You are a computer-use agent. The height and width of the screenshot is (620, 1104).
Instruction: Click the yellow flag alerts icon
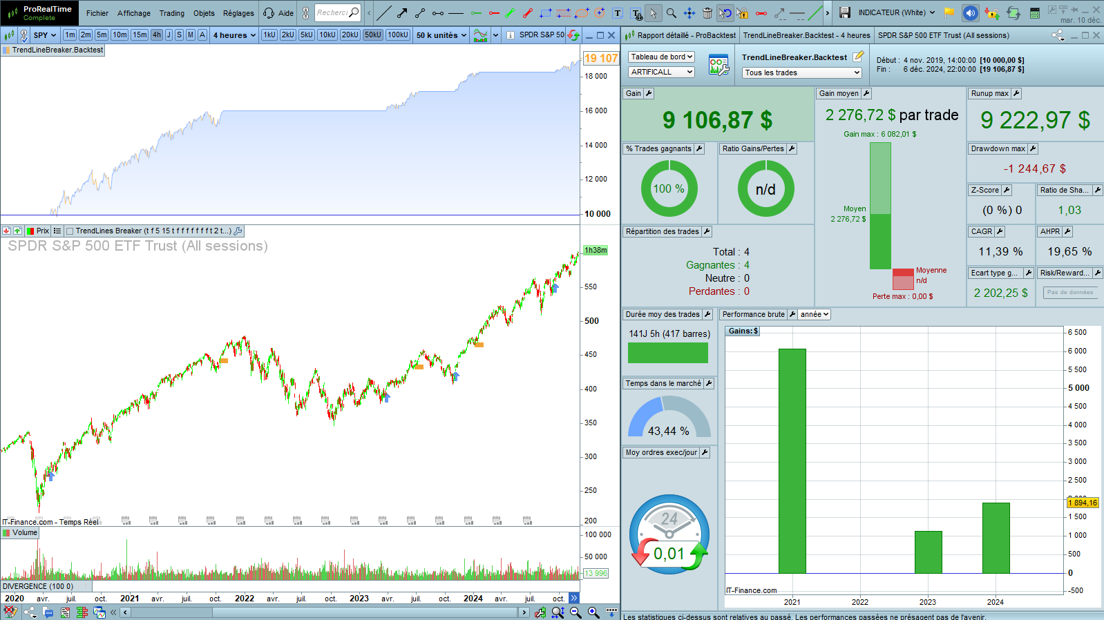949,12
